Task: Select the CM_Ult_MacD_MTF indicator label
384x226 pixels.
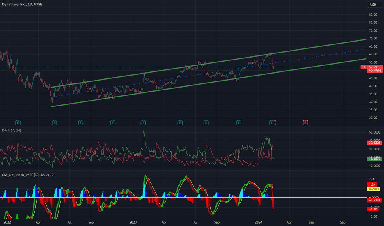Action: [x=28, y=175]
